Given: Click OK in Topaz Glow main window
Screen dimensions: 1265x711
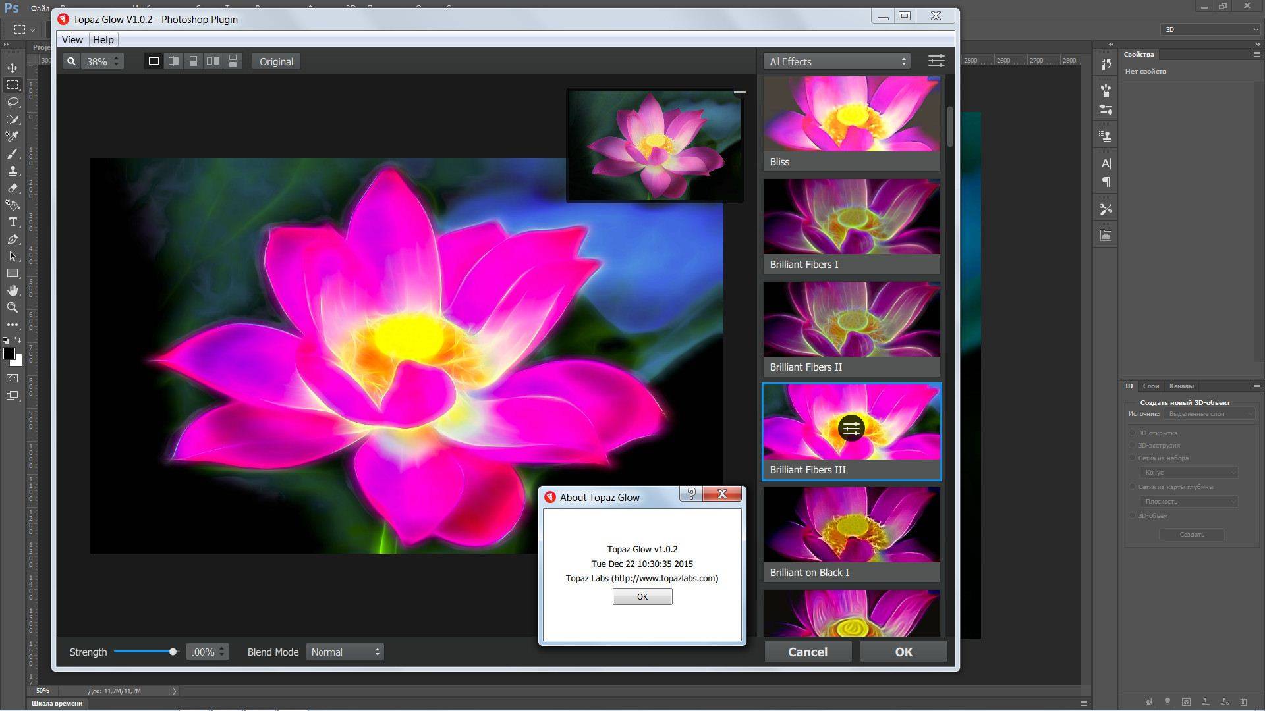Looking at the screenshot, I should (x=903, y=652).
